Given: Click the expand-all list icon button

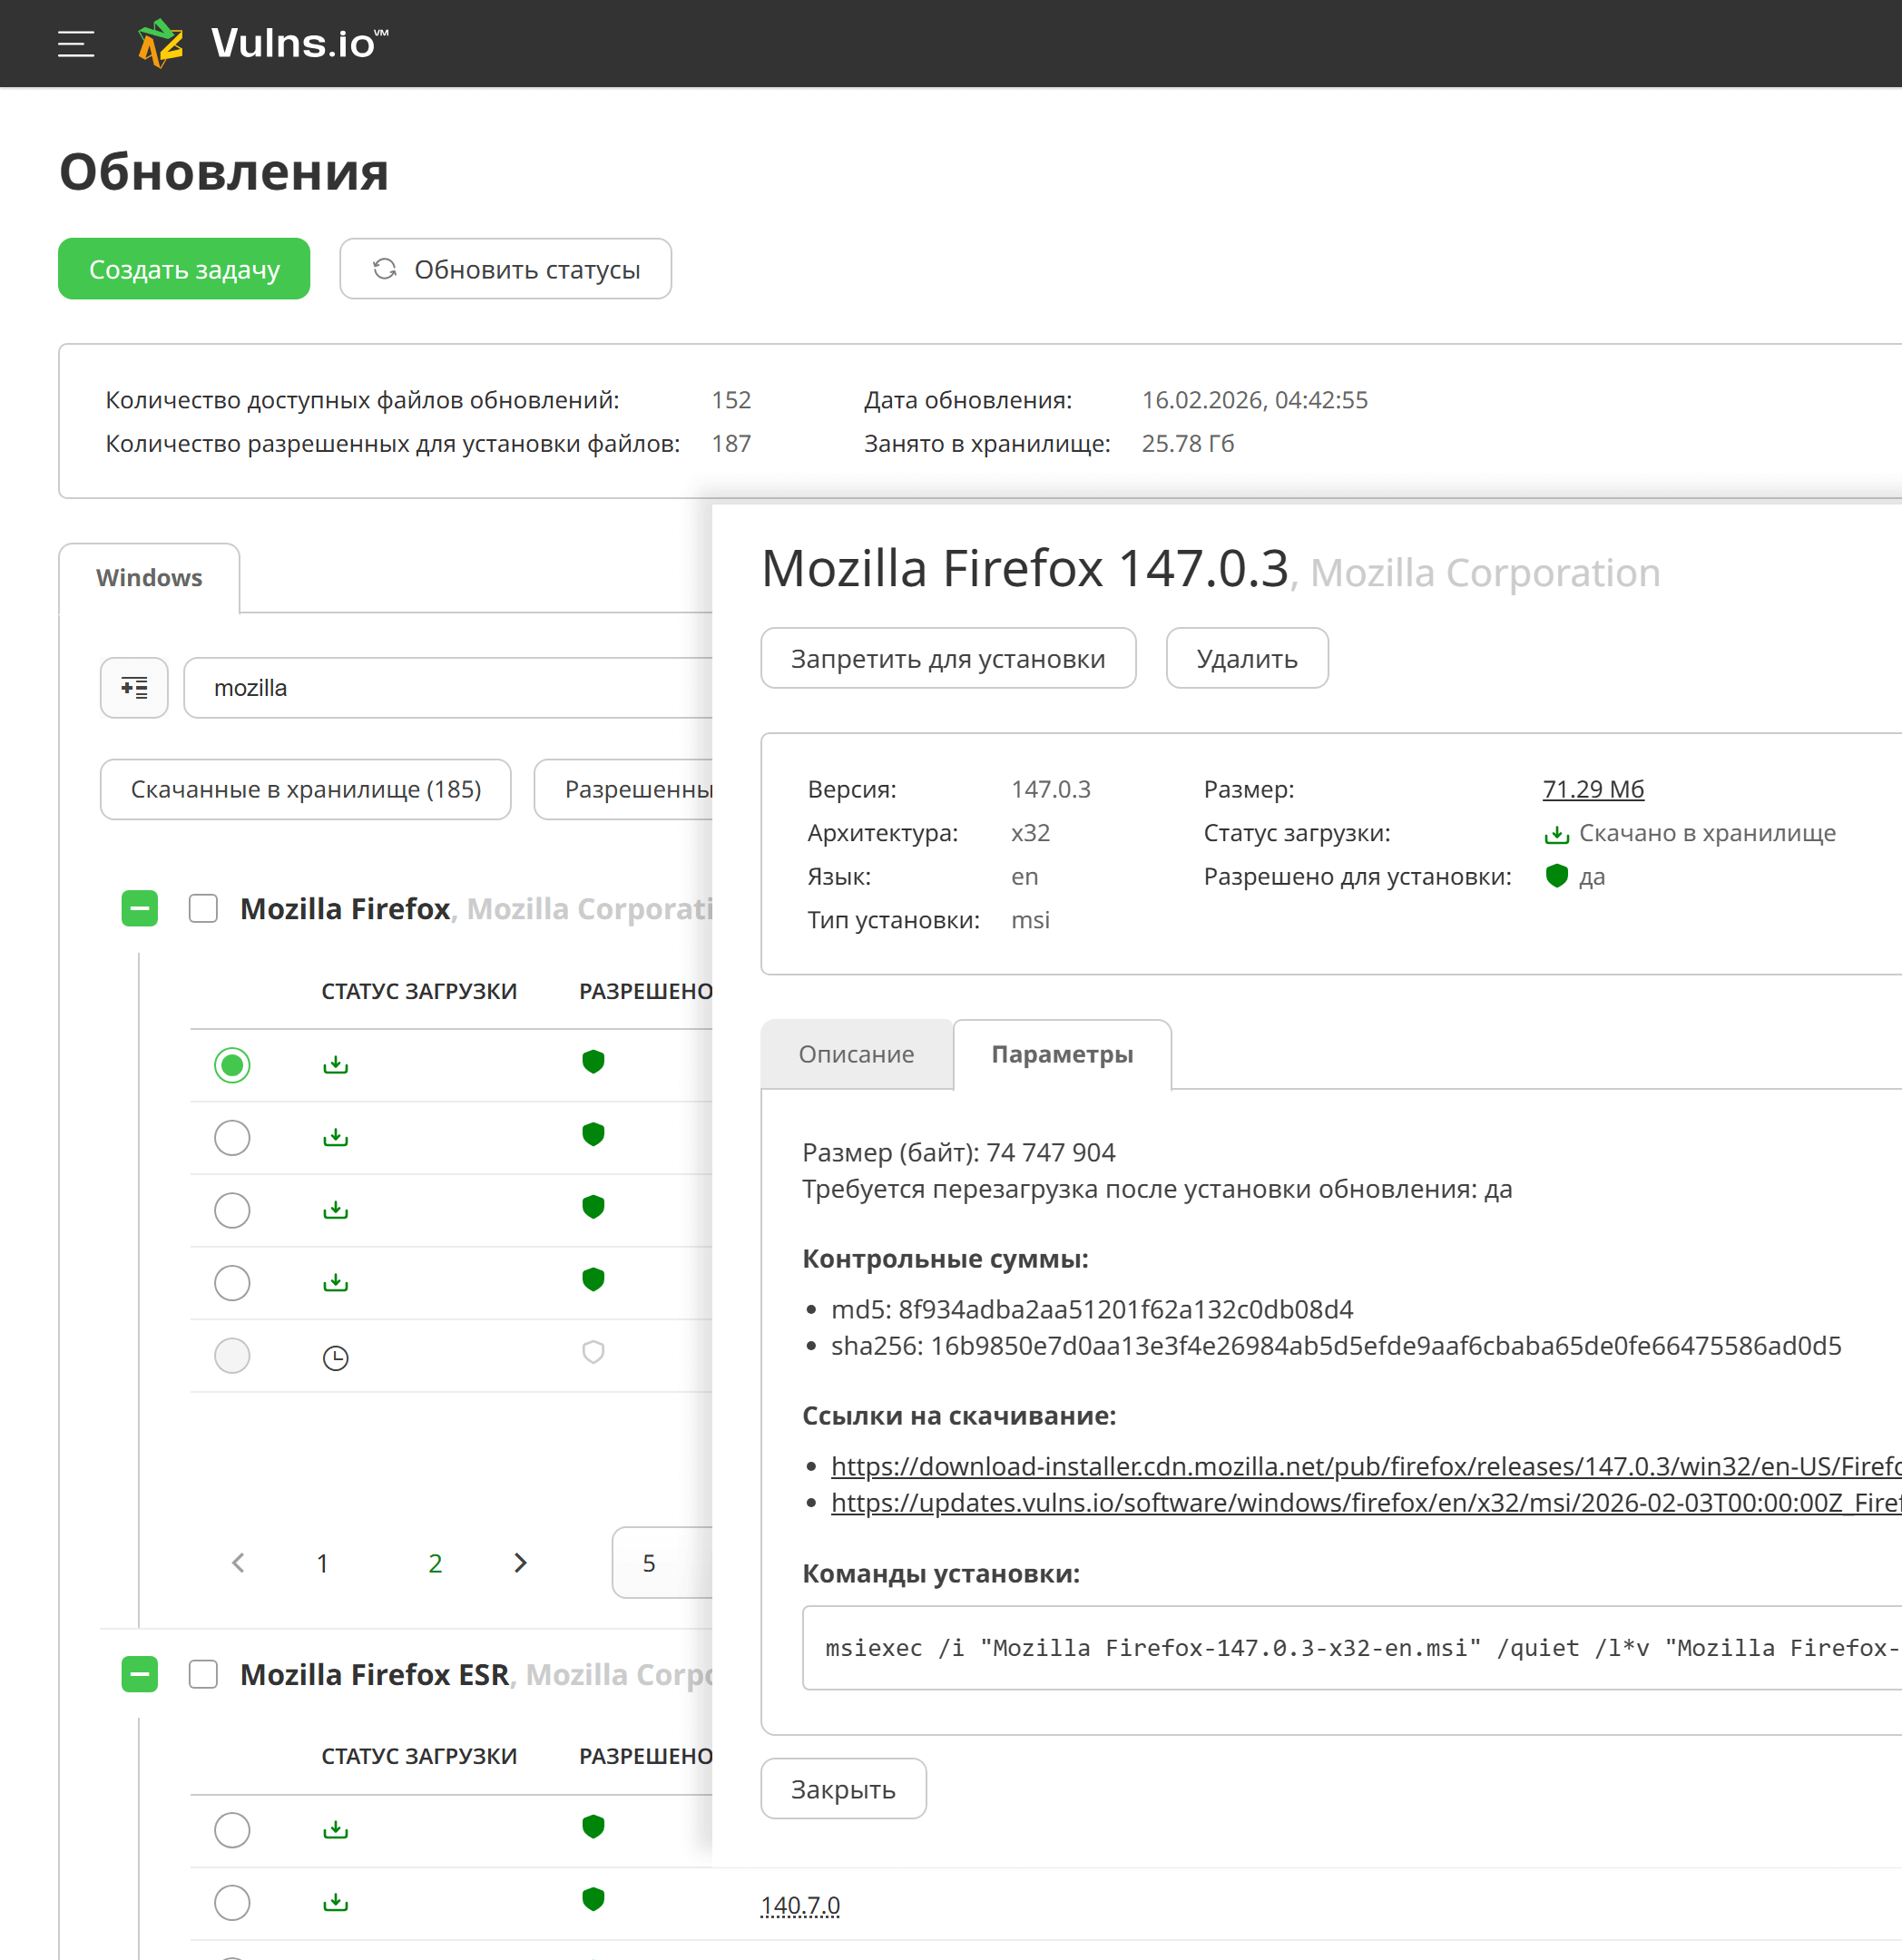Looking at the screenshot, I should [134, 688].
